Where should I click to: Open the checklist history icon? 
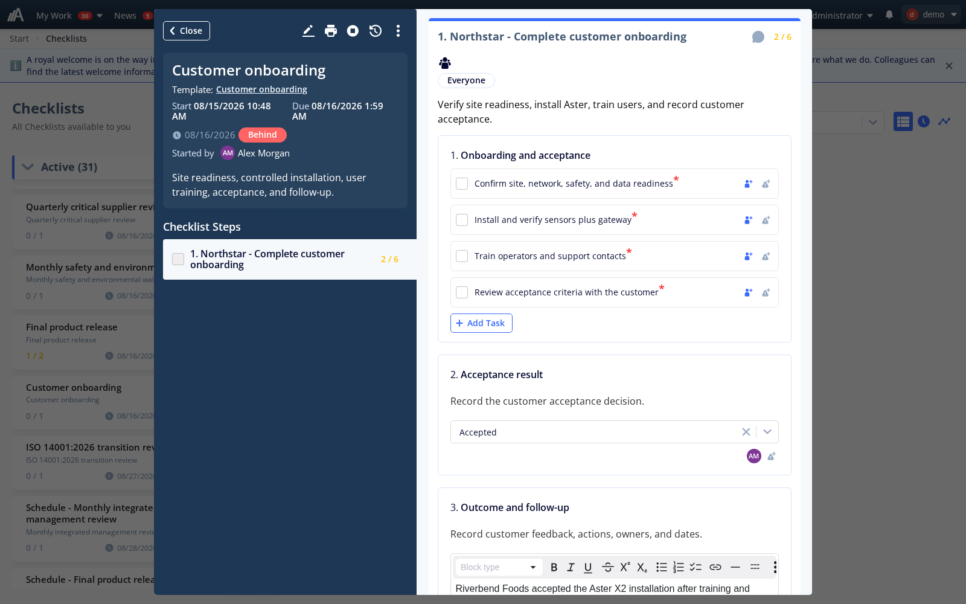coord(376,31)
